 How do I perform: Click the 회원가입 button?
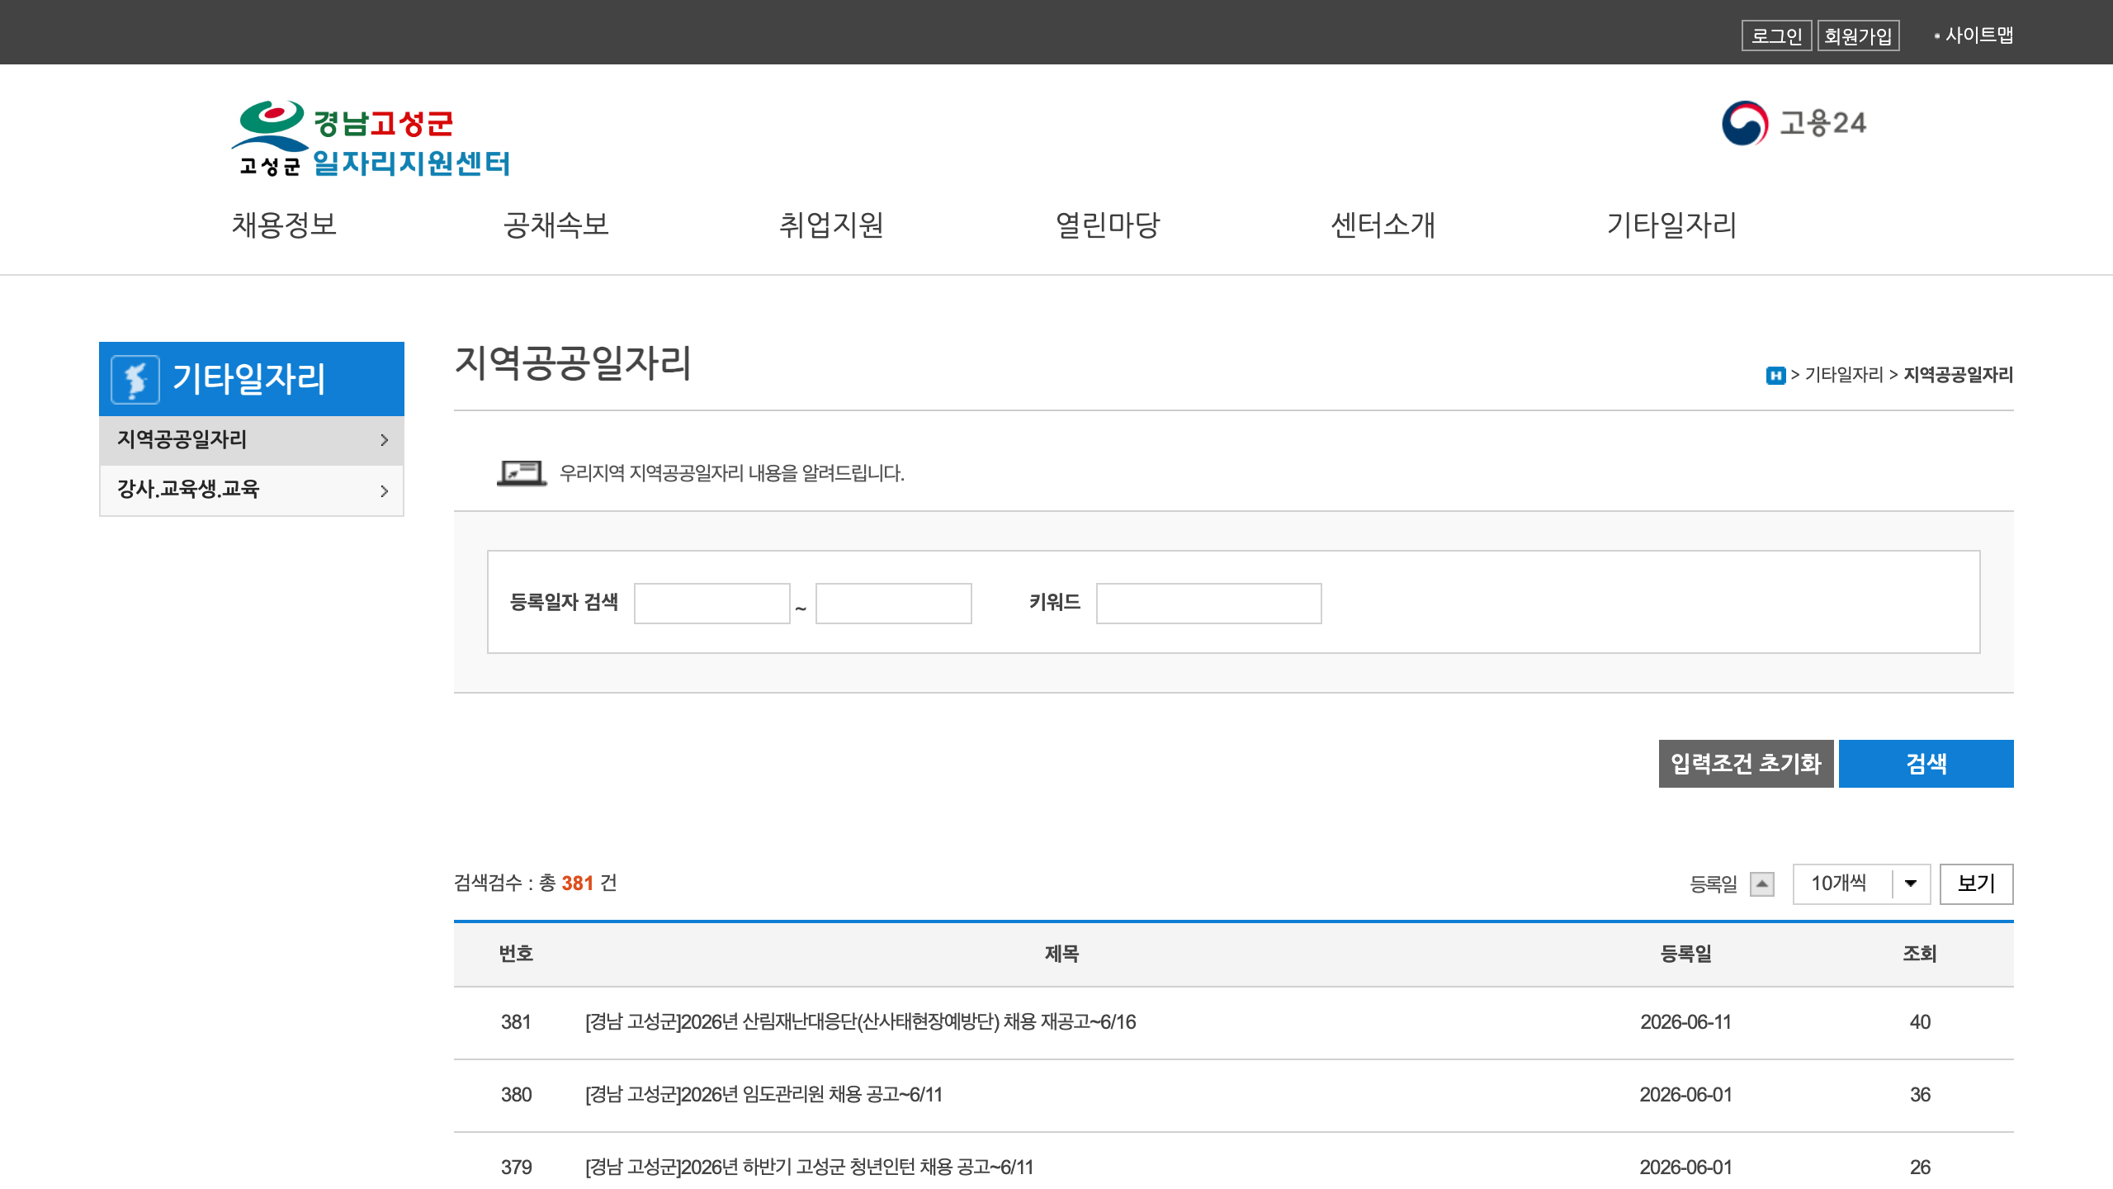point(1858,36)
